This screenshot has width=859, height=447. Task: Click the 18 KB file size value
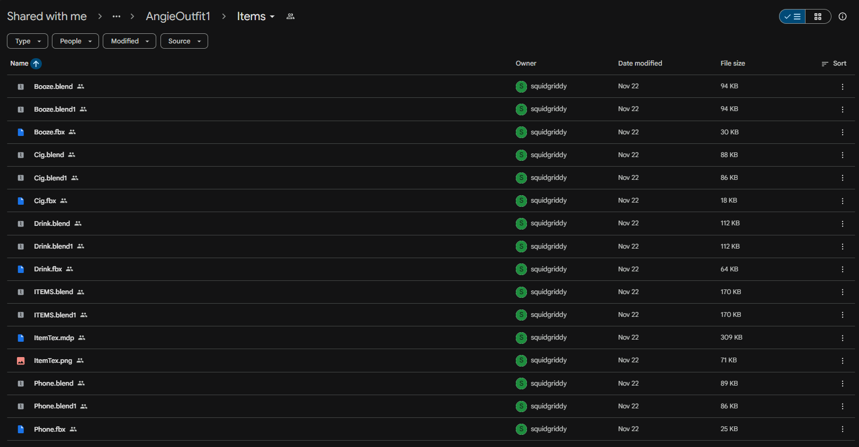tap(729, 200)
